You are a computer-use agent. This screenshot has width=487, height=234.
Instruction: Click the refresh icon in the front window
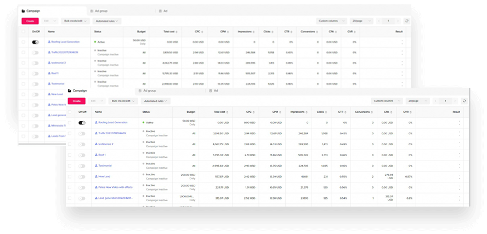[x=464, y=101]
